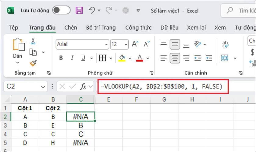Open the Underline style dropdown arrow
256x152 pixels.
(x=92, y=58)
